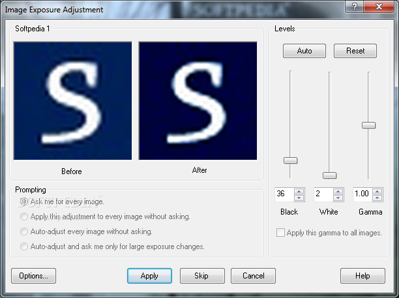This screenshot has height=298, width=399.
Task: Close the Image Exposure Adjustment dialog
Action: [x=379, y=7]
